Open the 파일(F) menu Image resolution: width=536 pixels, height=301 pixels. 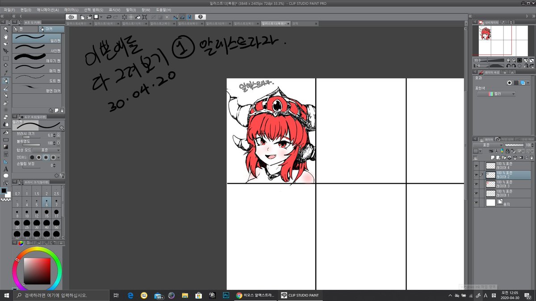pos(8,9)
